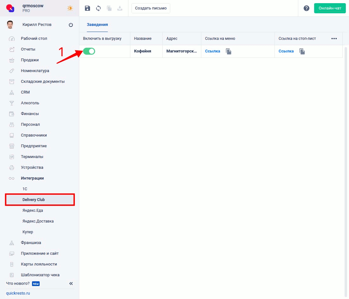
Task: Click the refresh arrows toolbar icon
Action: click(98, 8)
